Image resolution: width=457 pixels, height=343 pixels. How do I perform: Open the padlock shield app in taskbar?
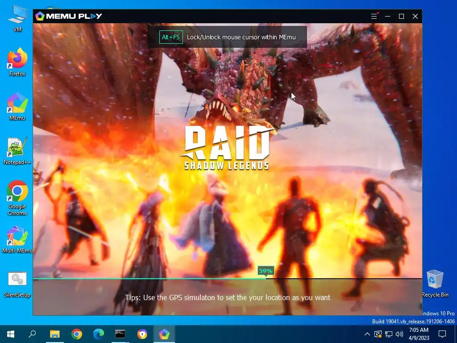tap(142, 334)
